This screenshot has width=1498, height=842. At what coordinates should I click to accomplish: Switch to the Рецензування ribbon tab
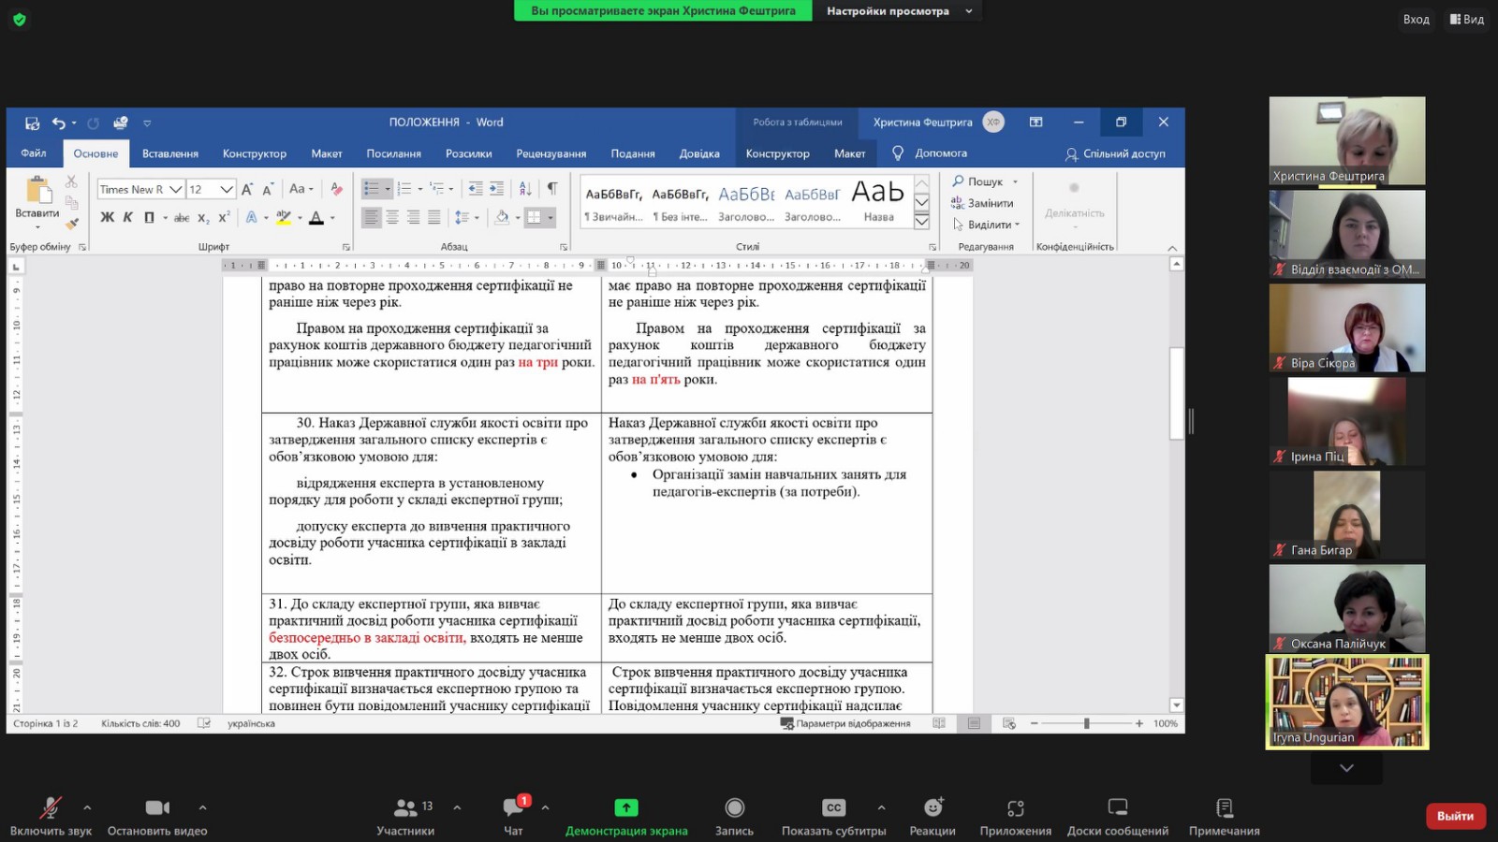click(x=551, y=153)
